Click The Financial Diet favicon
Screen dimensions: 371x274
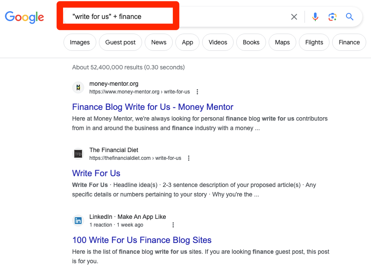pos(78,154)
